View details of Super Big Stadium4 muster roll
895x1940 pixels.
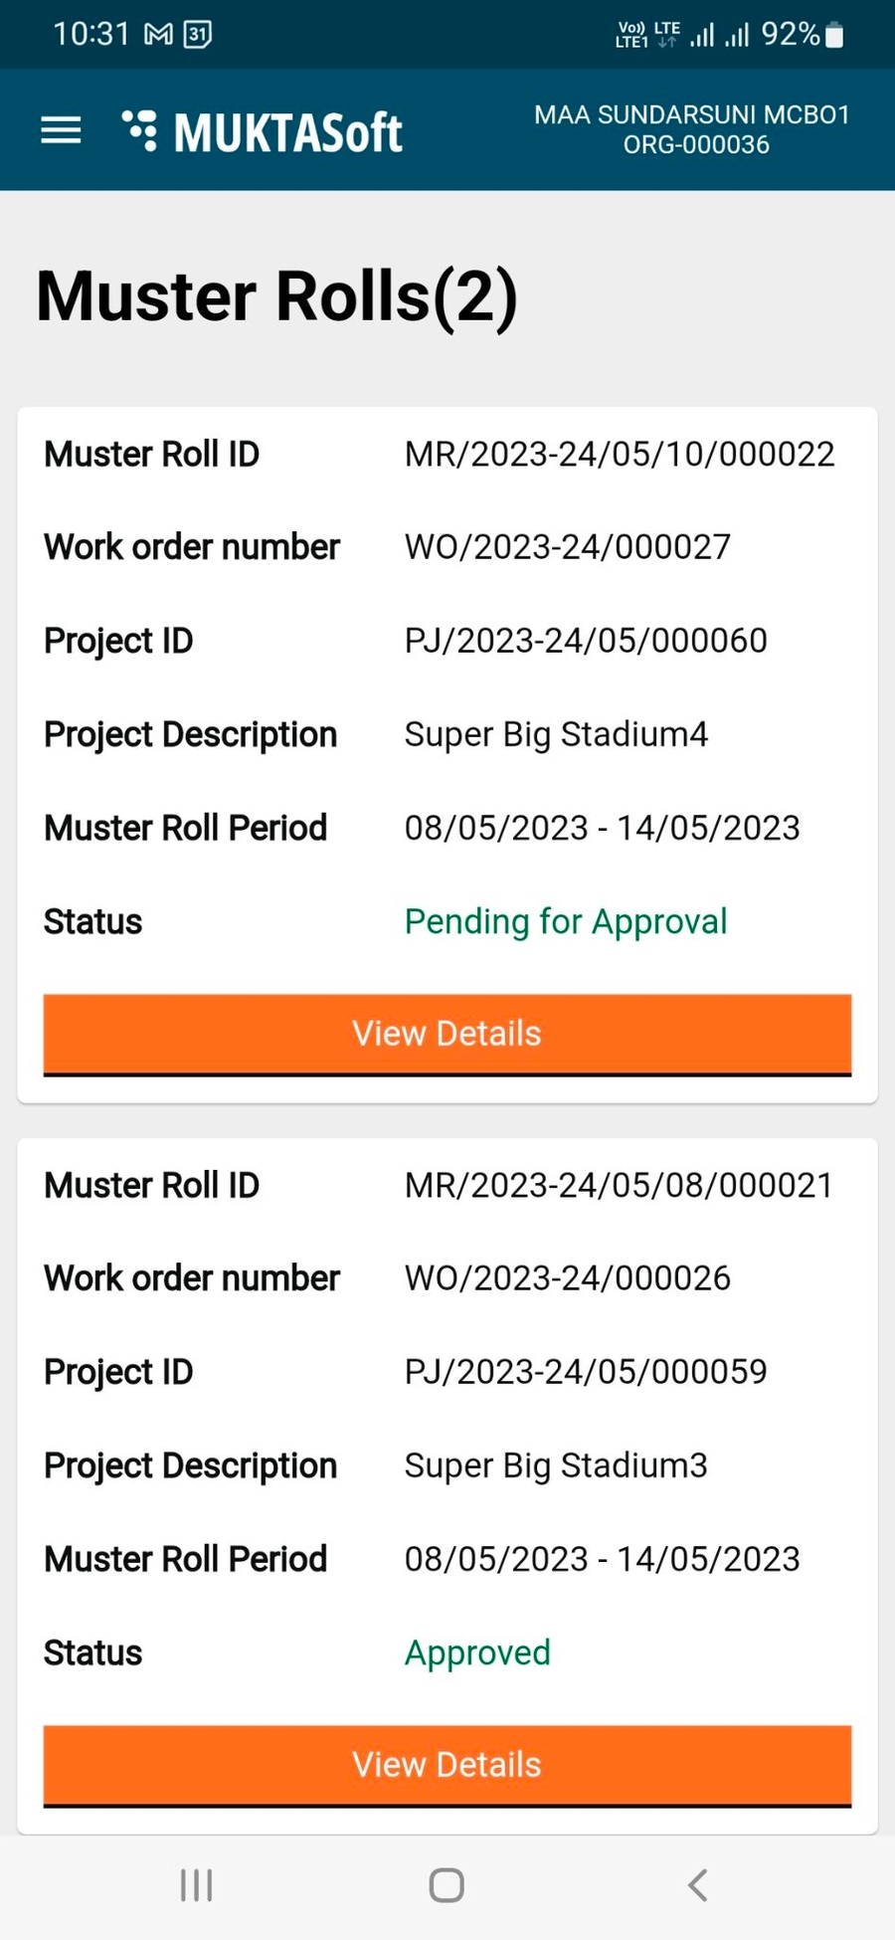(447, 1034)
